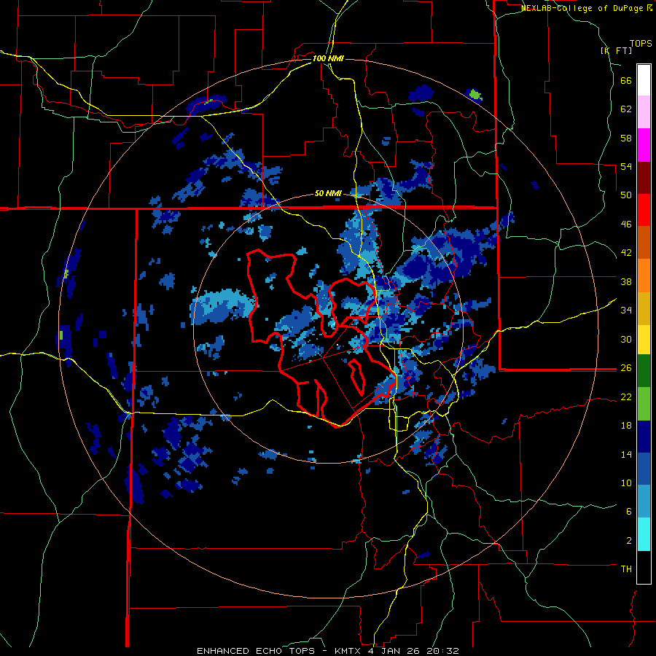Select the dark orange legend color block

coord(644,242)
